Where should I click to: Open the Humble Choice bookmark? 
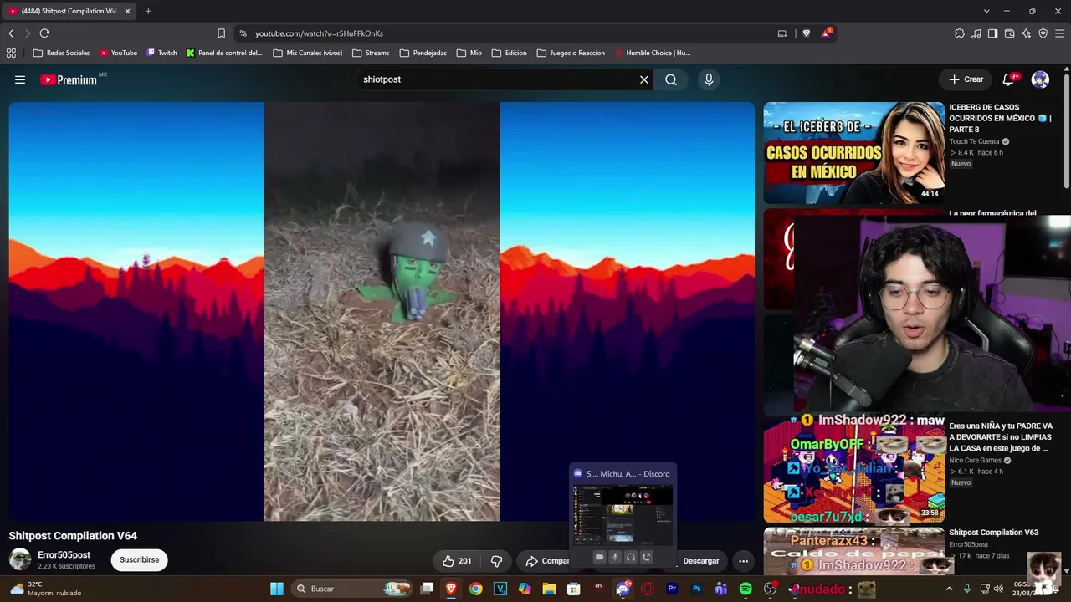pyautogui.click(x=653, y=53)
